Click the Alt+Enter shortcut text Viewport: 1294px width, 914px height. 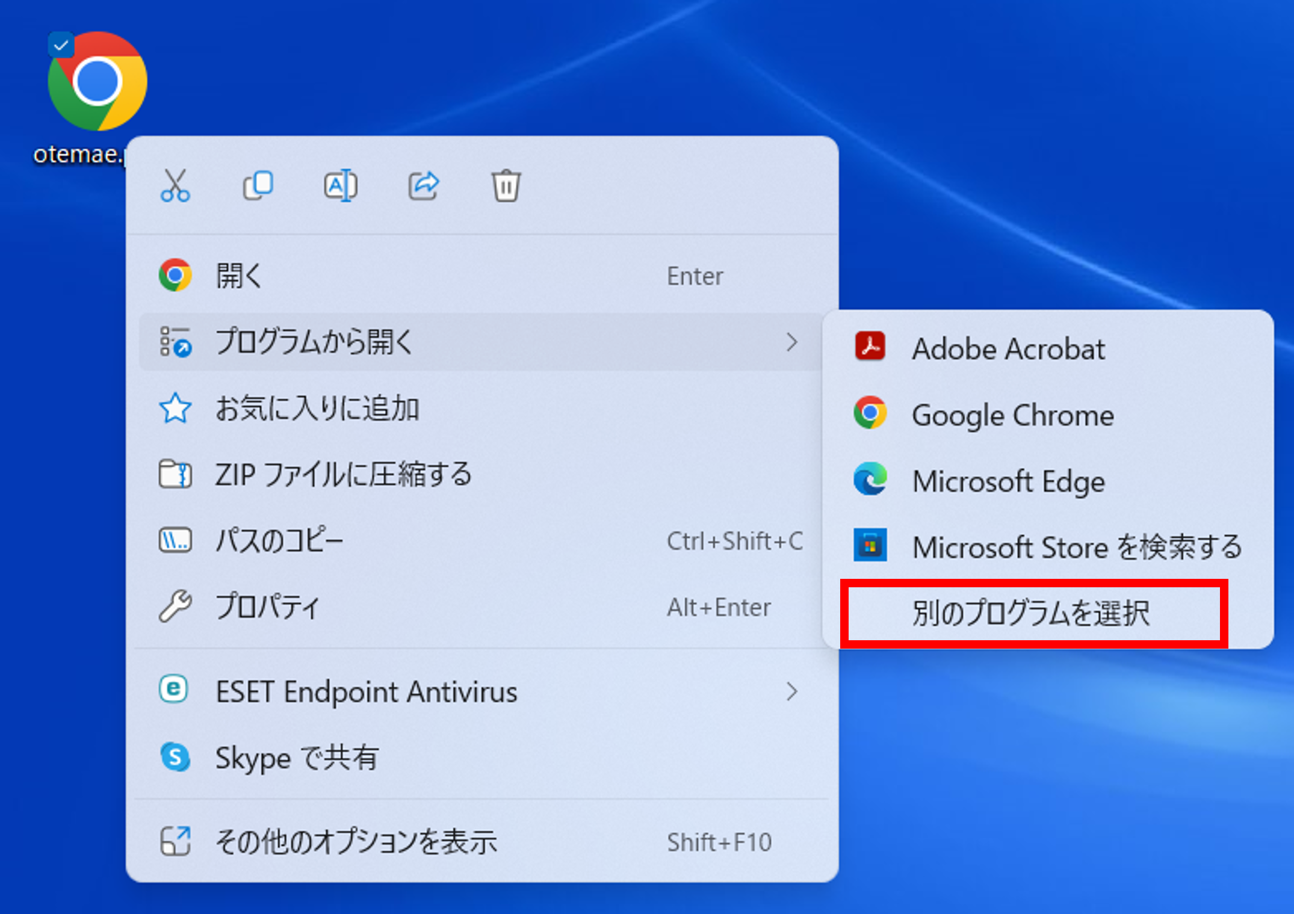tap(719, 607)
